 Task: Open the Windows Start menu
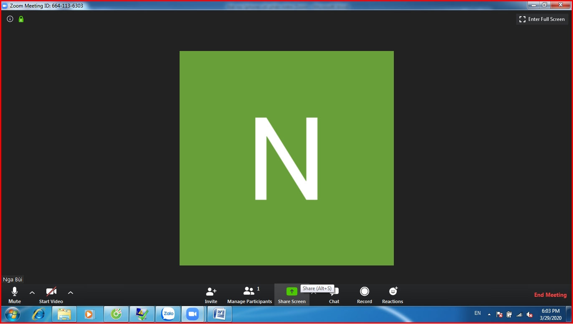(12, 314)
